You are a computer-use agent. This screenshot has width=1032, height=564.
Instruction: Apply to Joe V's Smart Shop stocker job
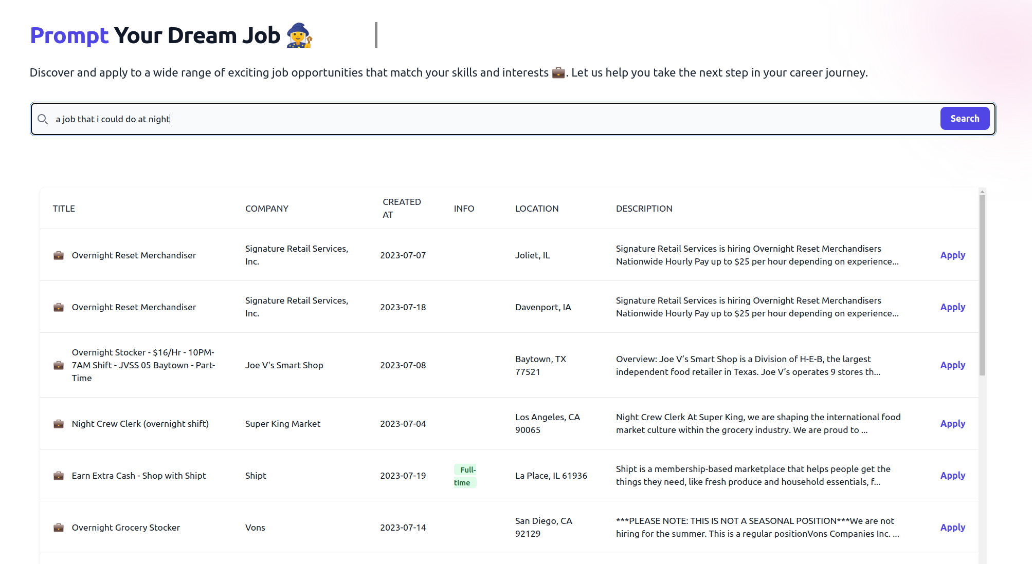click(952, 365)
